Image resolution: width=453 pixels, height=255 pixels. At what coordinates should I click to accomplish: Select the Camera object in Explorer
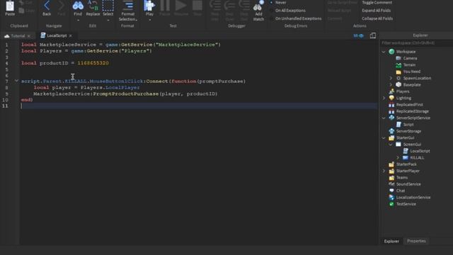click(410, 58)
